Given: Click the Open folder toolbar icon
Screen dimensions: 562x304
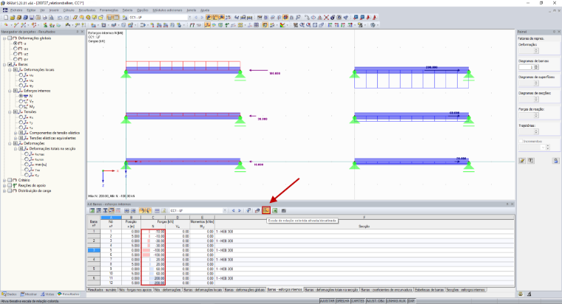Looking at the screenshot, I should coord(13,17).
